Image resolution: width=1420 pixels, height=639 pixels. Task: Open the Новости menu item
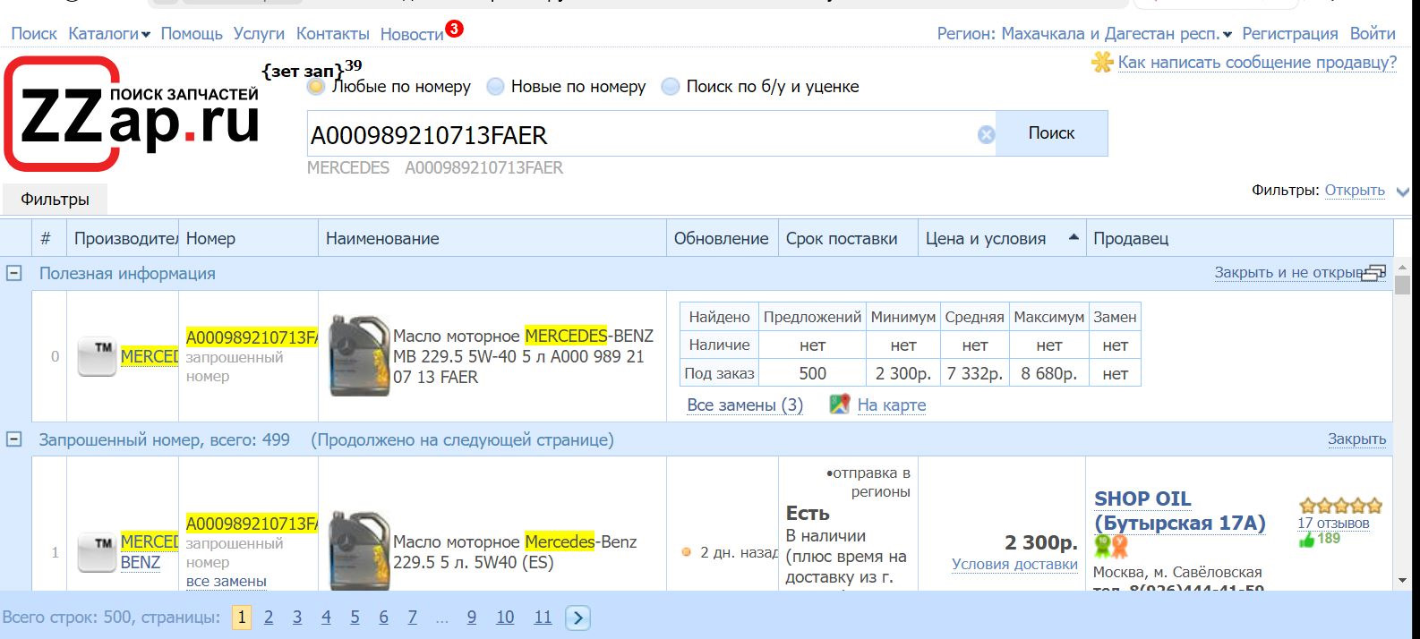point(412,34)
